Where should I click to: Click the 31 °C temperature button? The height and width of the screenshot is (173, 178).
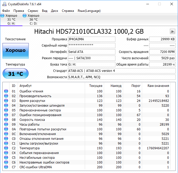[x=16, y=73]
